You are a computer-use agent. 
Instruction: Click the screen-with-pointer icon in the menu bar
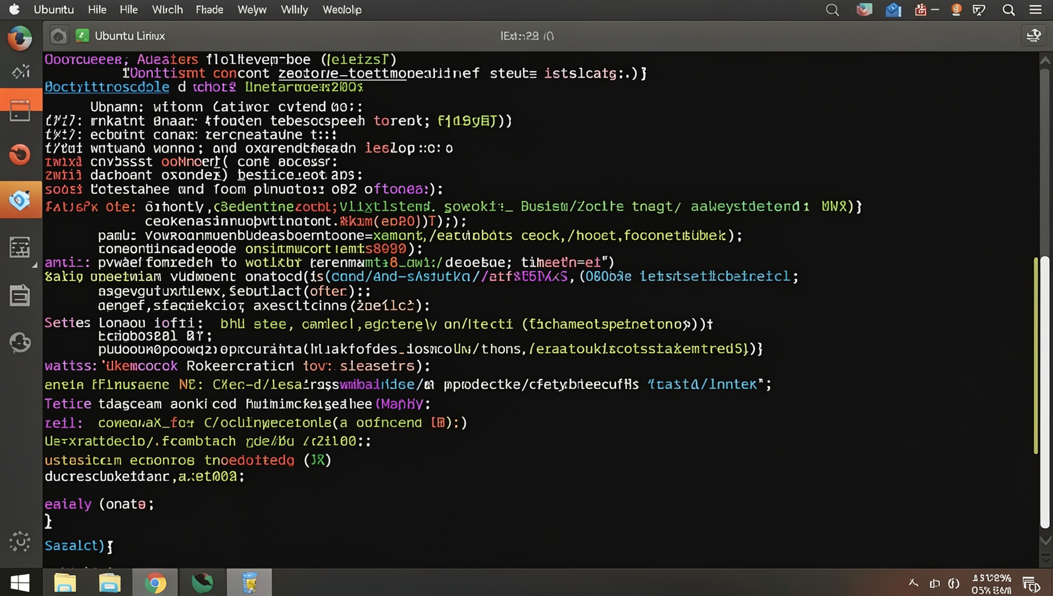pyautogui.click(x=979, y=10)
